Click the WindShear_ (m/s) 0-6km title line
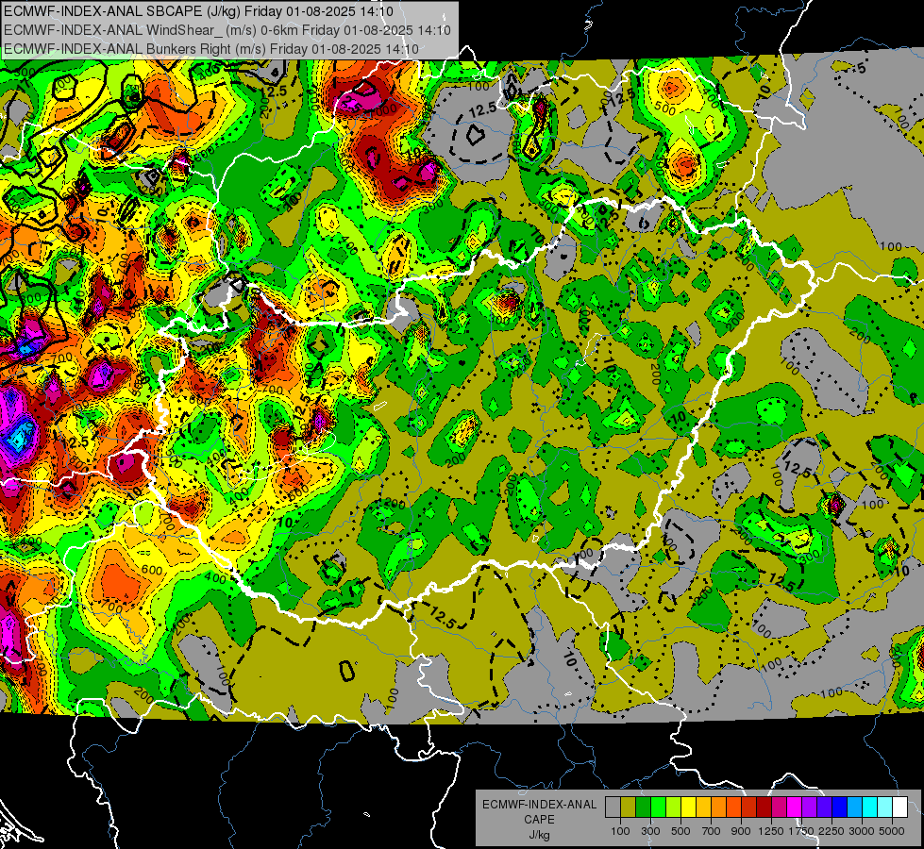Screen dimensions: 924x849 pyautogui.click(x=227, y=30)
